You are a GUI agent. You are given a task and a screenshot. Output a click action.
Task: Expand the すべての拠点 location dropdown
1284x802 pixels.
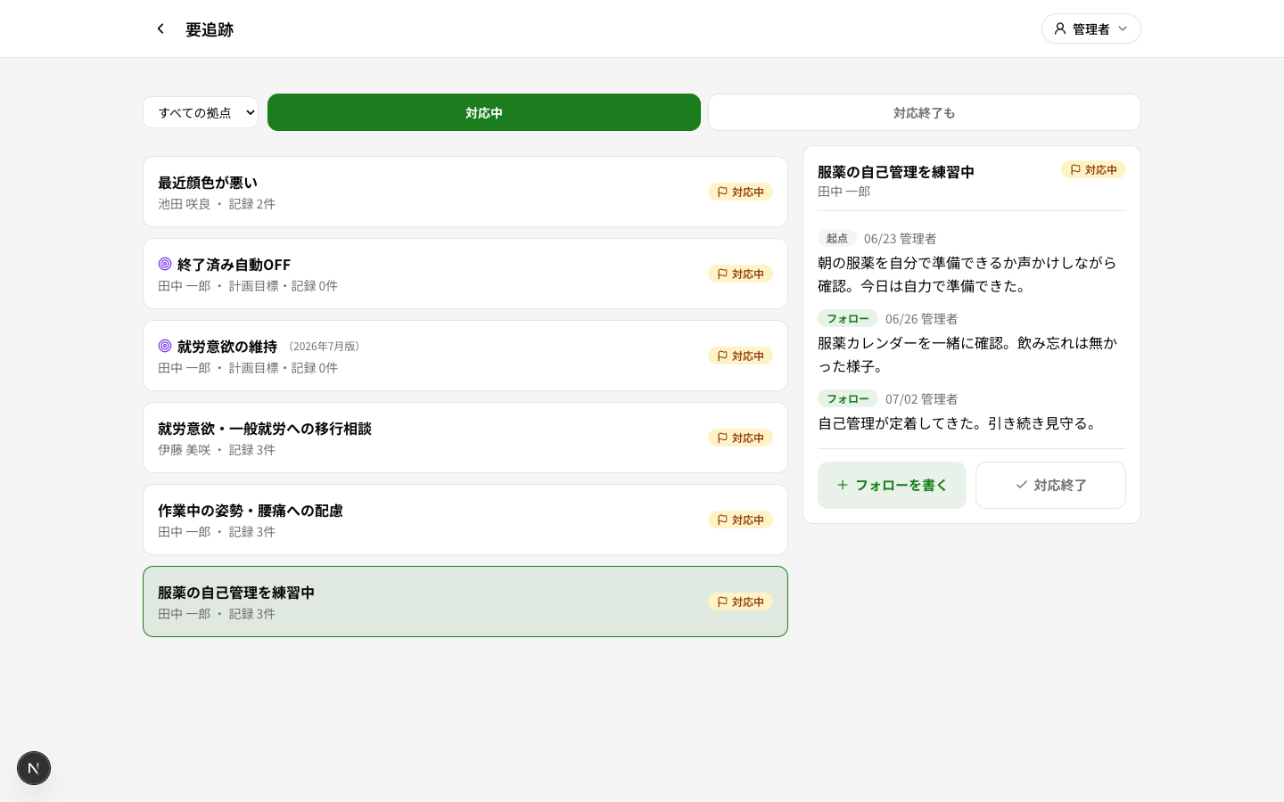coord(201,112)
